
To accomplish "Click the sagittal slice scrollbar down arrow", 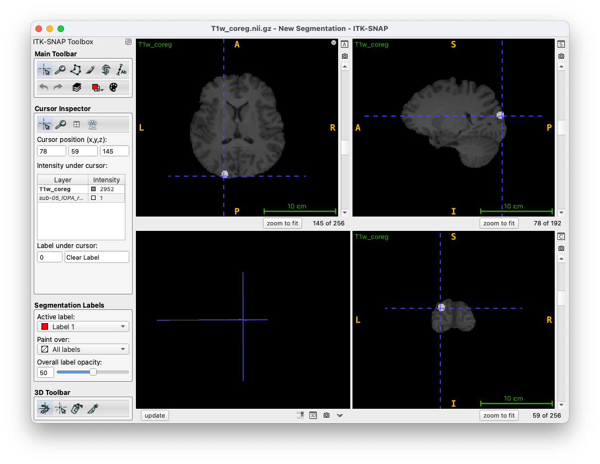I will (x=561, y=212).
